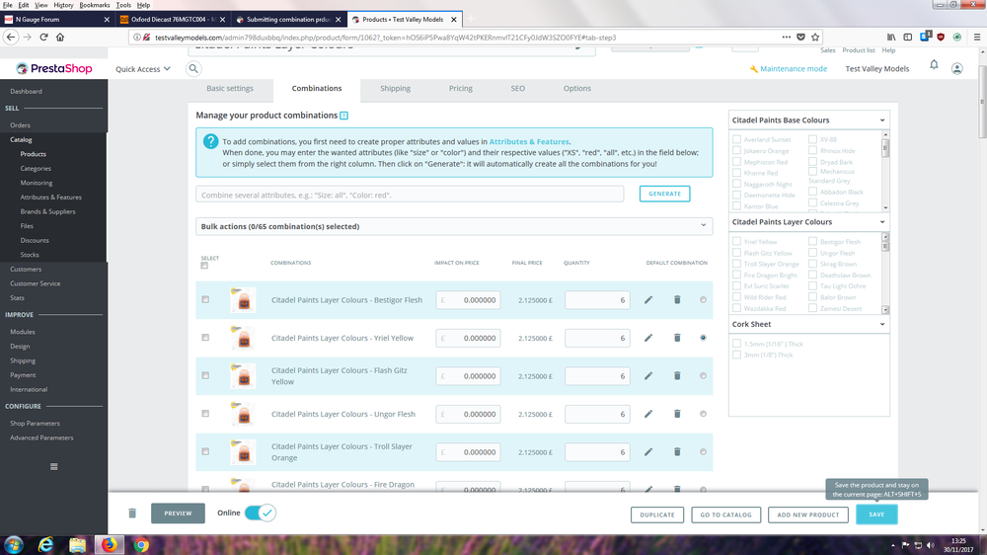Screen dimensions: 987x555
Task: Click the Firefox reload page icon
Action: (x=43, y=38)
